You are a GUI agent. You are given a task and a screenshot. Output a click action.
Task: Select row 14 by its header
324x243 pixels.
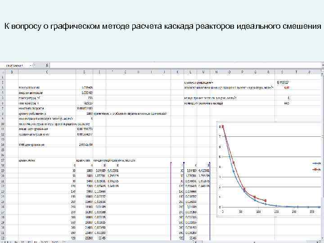pos(3,144)
